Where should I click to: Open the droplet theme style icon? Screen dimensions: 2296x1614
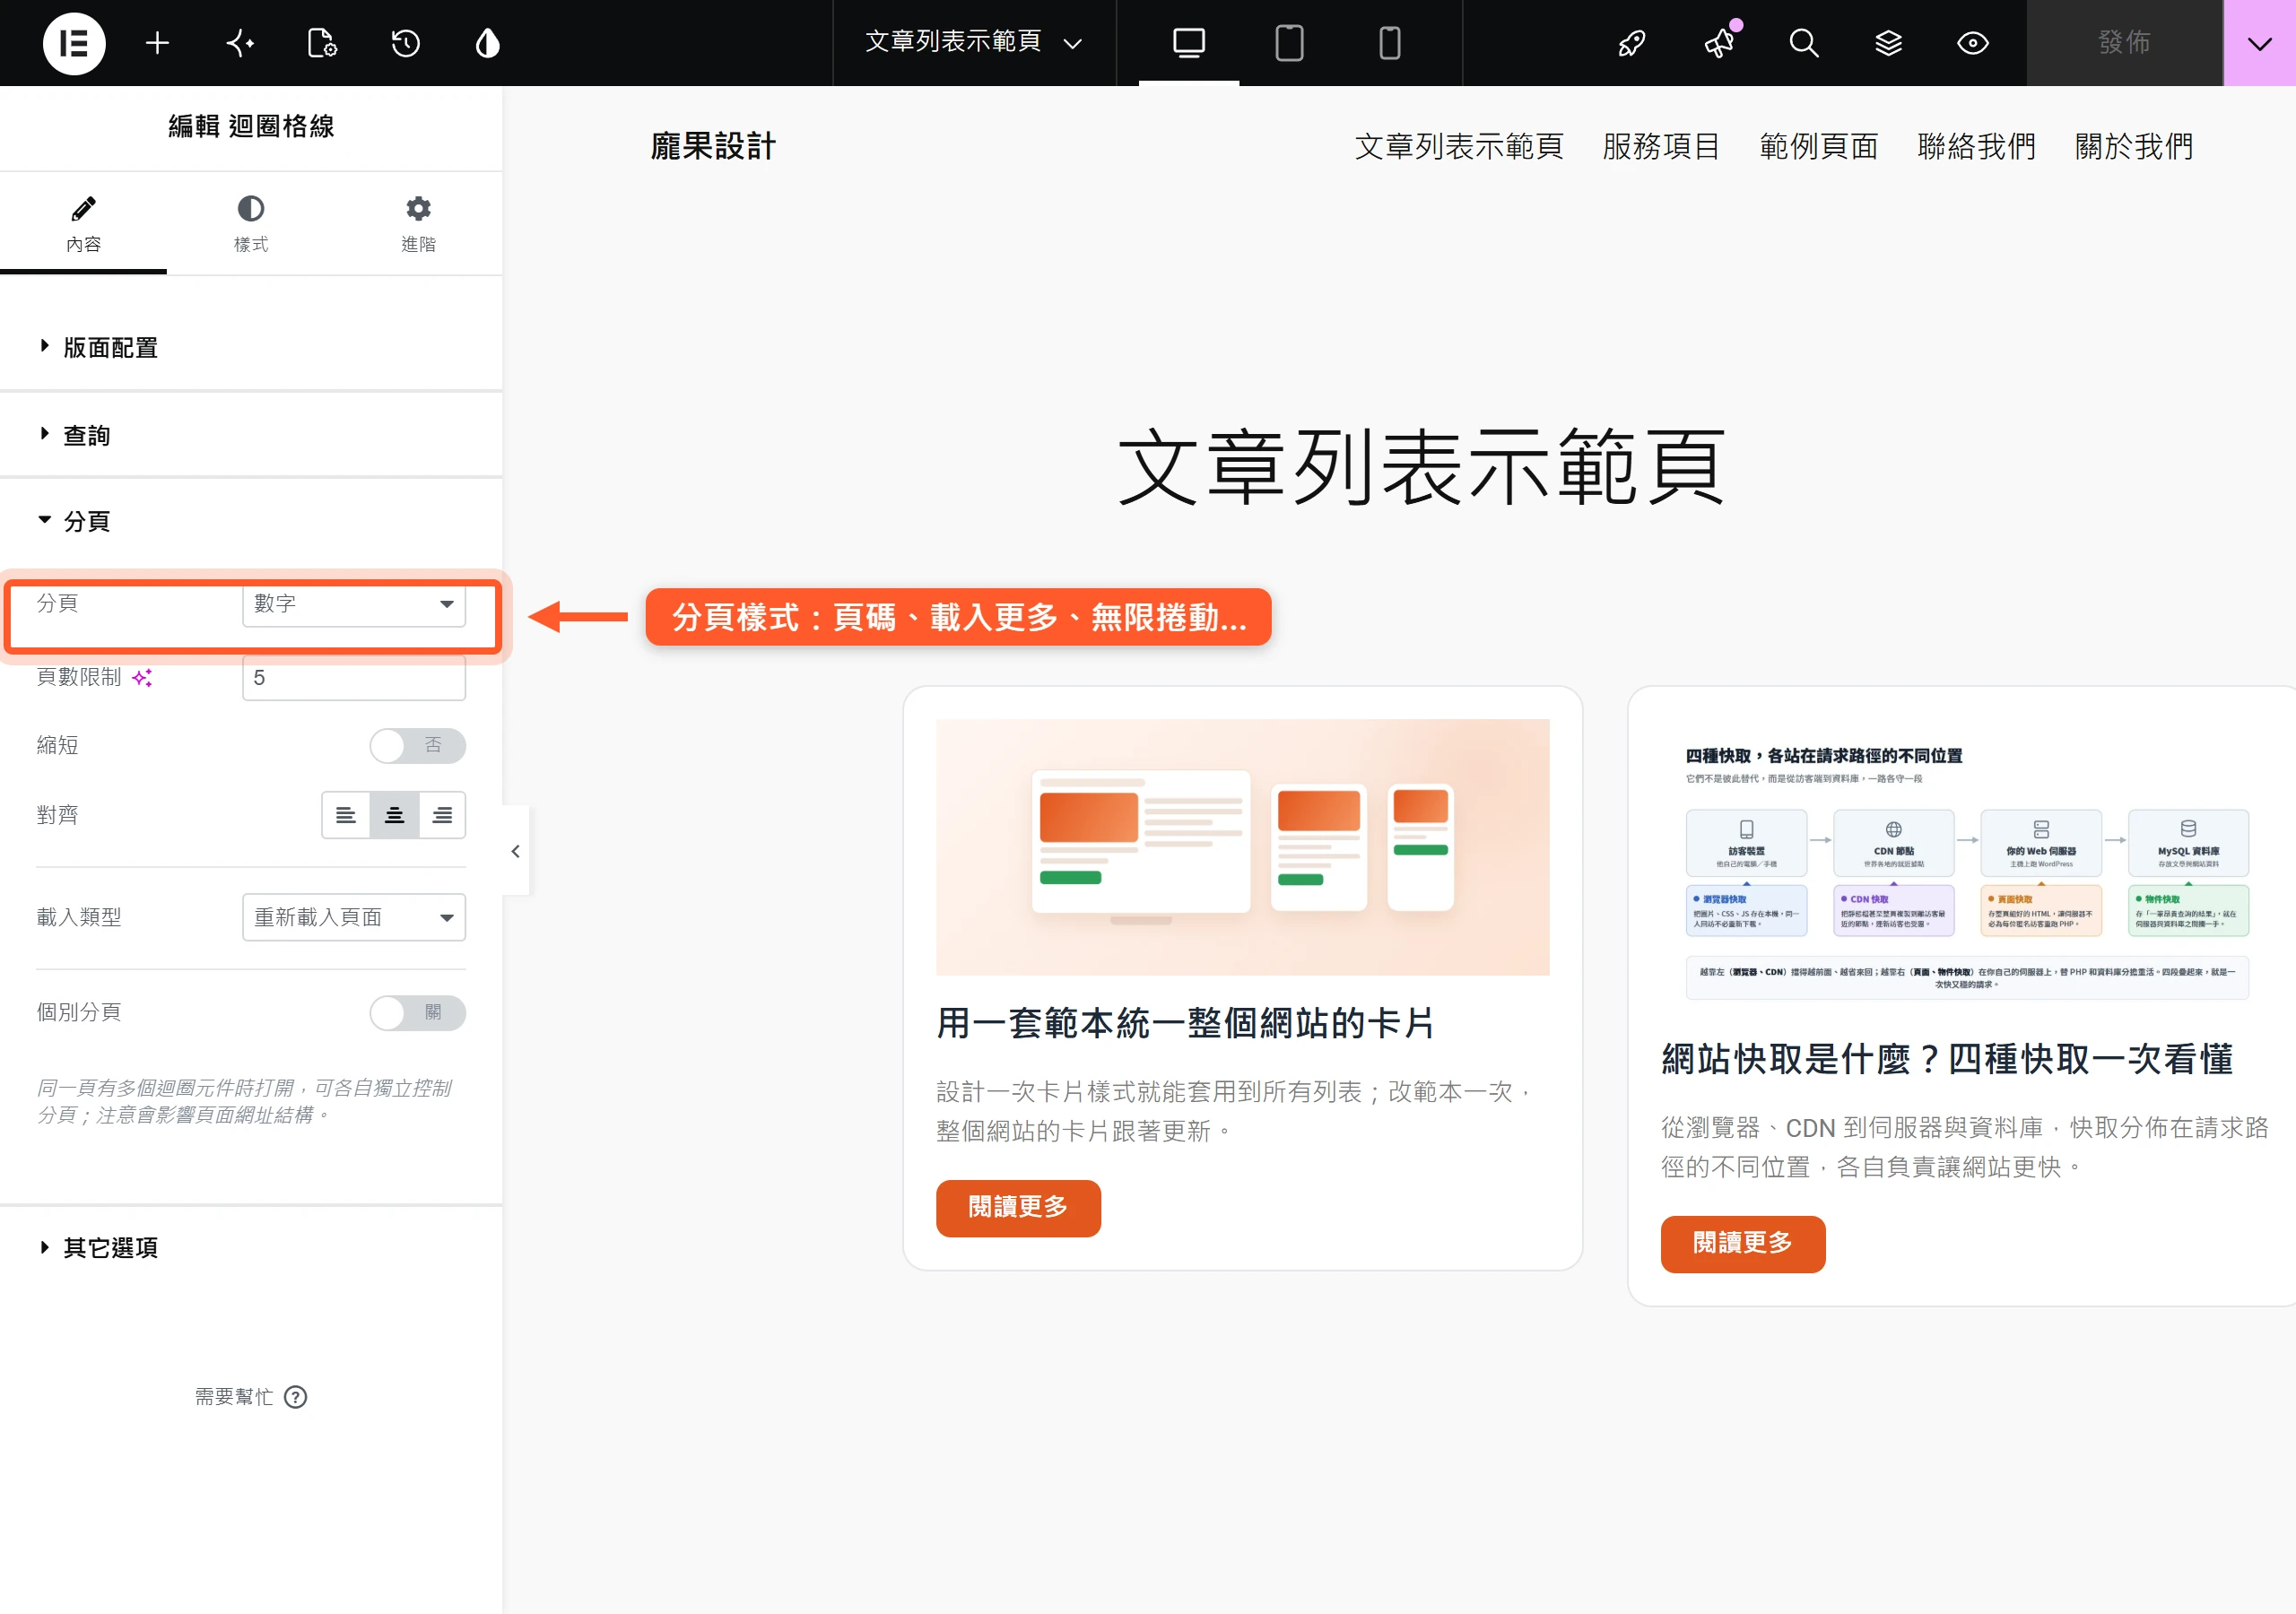(x=487, y=43)
